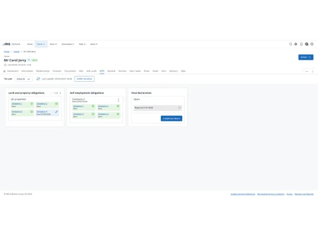Click the horizontal dash icon at tab bar end
Screen dimensions: 318x238
pos(307,71)
